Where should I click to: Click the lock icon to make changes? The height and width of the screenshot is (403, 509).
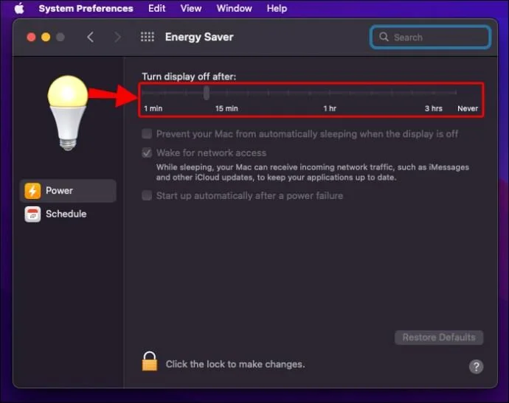tap(149, 361)
